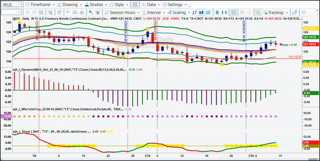Switch to filled candlestick chart style
Image resolution: width=320 pixels, height=161 pixels.
pos(201,12)
